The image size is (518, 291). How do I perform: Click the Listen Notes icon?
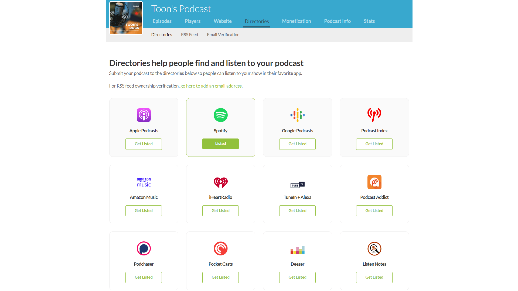374,248
